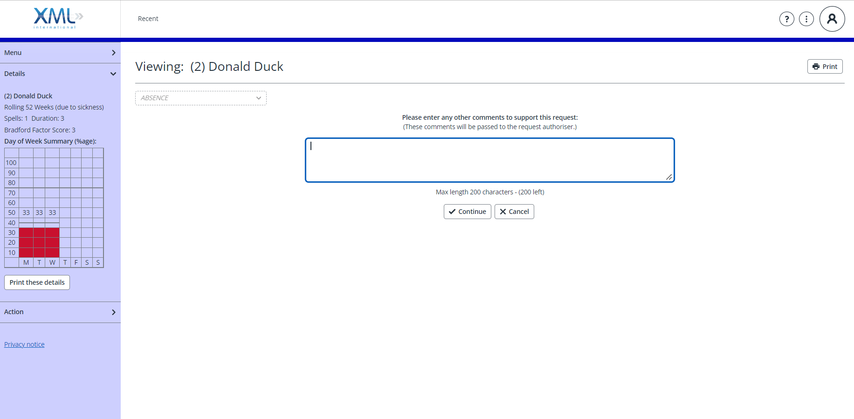
Task: Click the Cancel button
Action: [514, 212]
